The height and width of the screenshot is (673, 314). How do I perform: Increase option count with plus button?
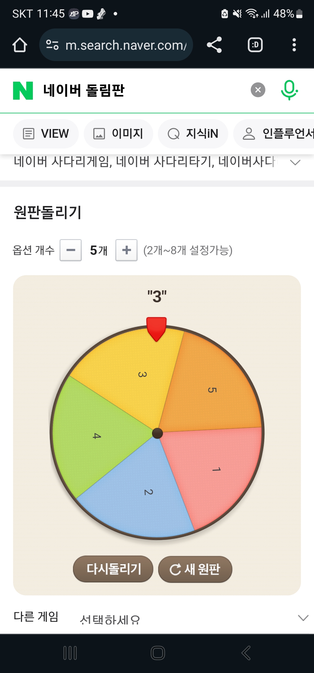tap(126, 250)
